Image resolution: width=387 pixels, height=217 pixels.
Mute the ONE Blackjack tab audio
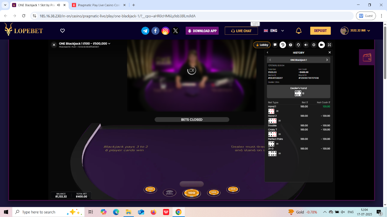[58, 5]
